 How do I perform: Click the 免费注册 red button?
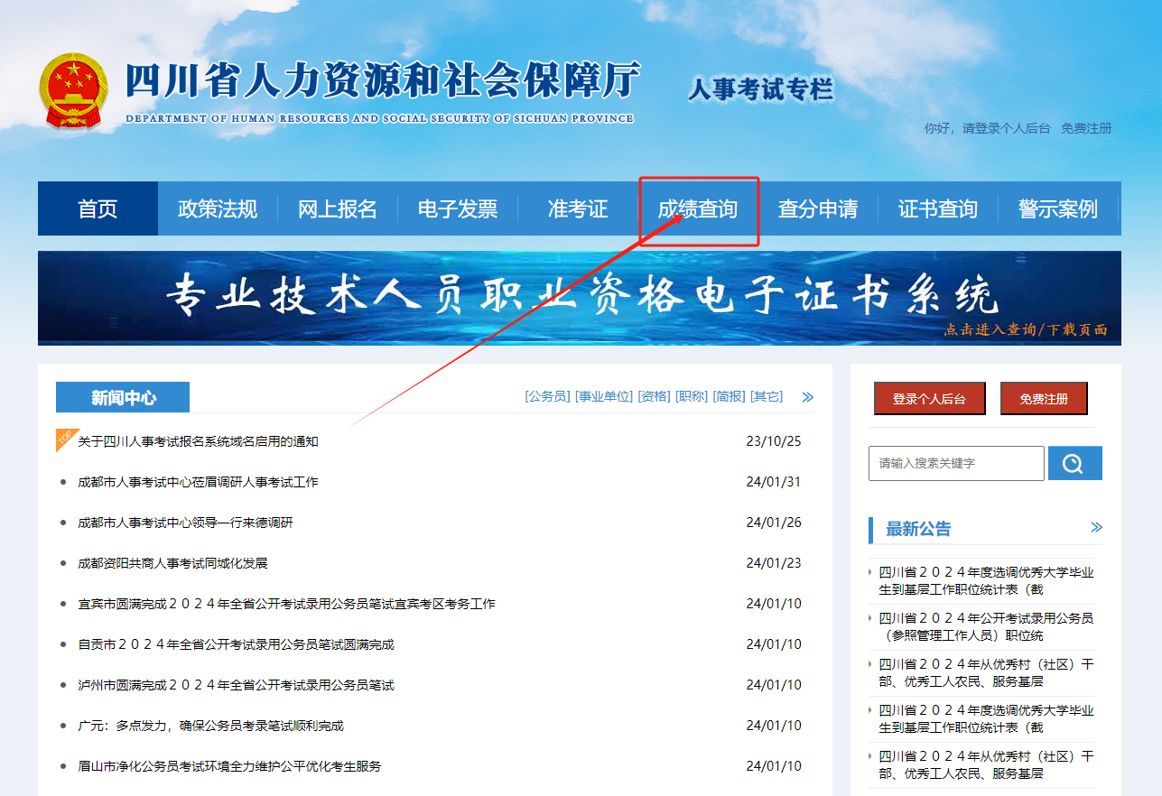coord(1044,399)
